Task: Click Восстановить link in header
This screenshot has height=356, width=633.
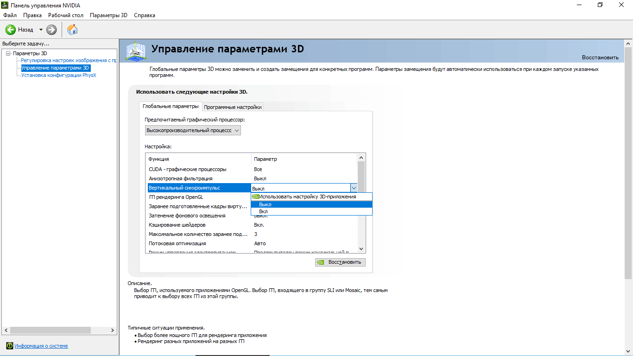Action: tap(600, 57)
